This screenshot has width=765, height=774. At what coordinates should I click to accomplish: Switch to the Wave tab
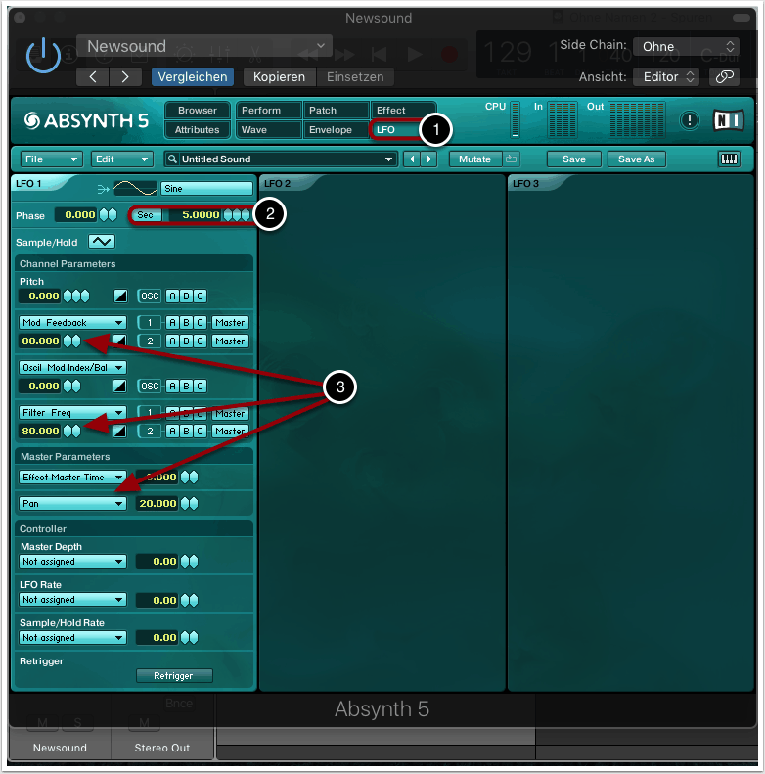pos(268,130)
